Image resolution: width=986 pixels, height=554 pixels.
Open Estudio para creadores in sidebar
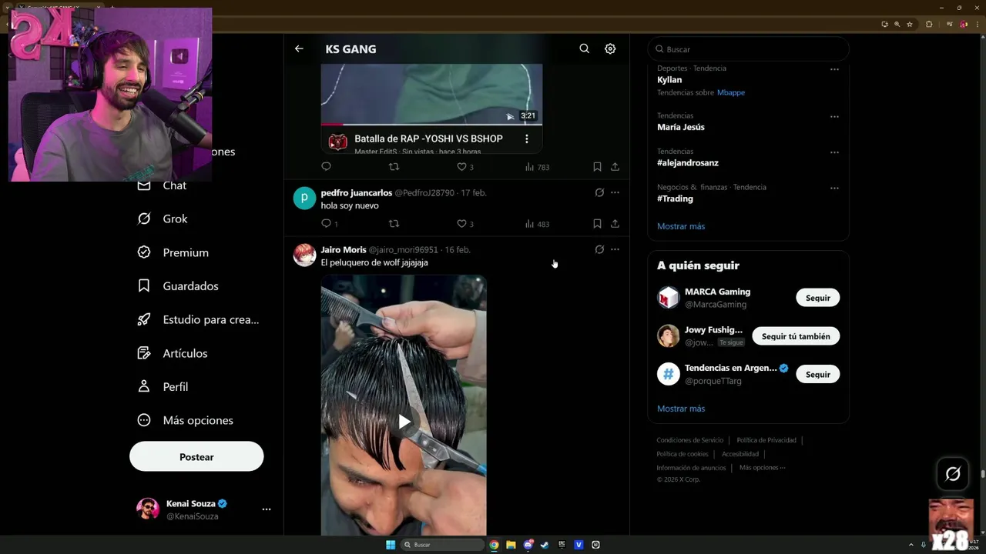tap(198, 319)
